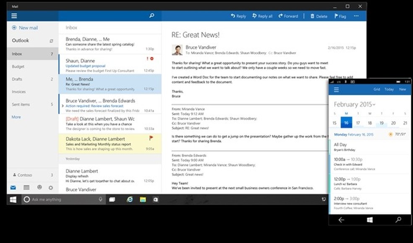Open Mail settings via the gear icon
Viewport: 413px width, 243px height.
[50, 188]
